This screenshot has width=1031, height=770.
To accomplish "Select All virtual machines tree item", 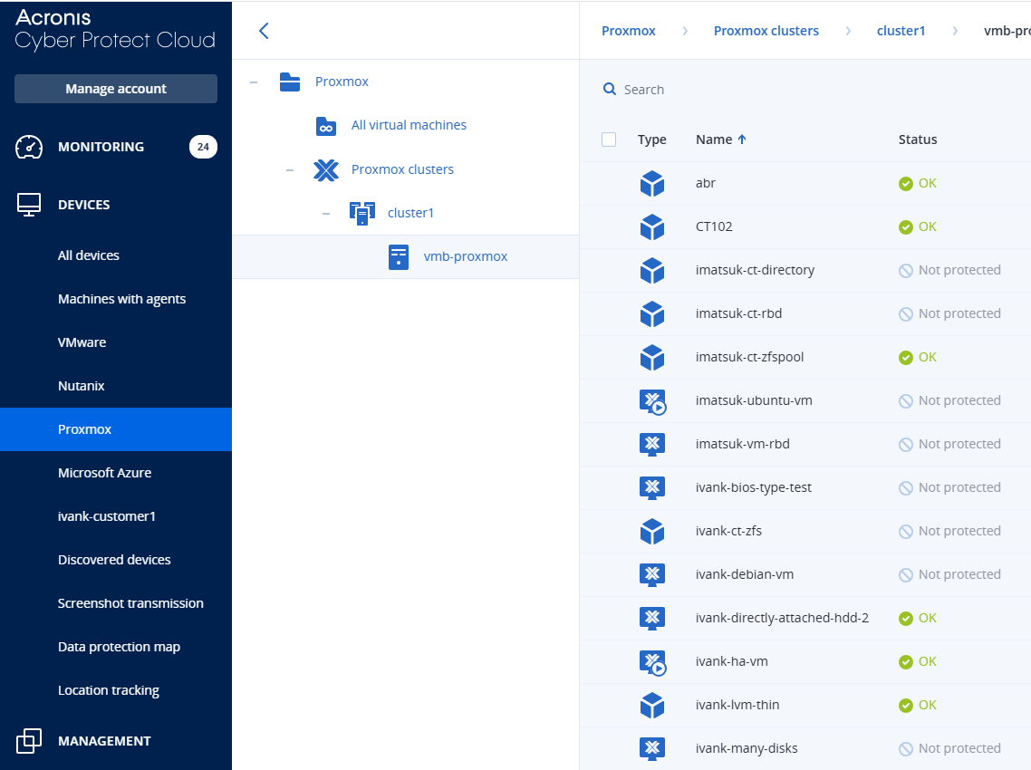I will 409,125.
